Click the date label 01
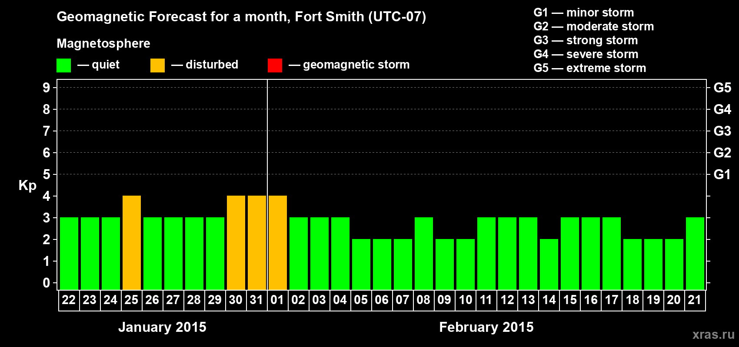Screen dimensions: 739x347 277,300
